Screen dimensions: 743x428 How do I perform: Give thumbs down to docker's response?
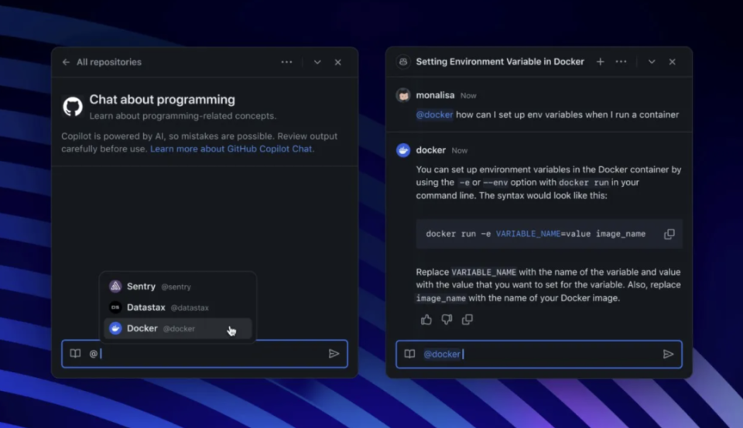coord(447,320)
